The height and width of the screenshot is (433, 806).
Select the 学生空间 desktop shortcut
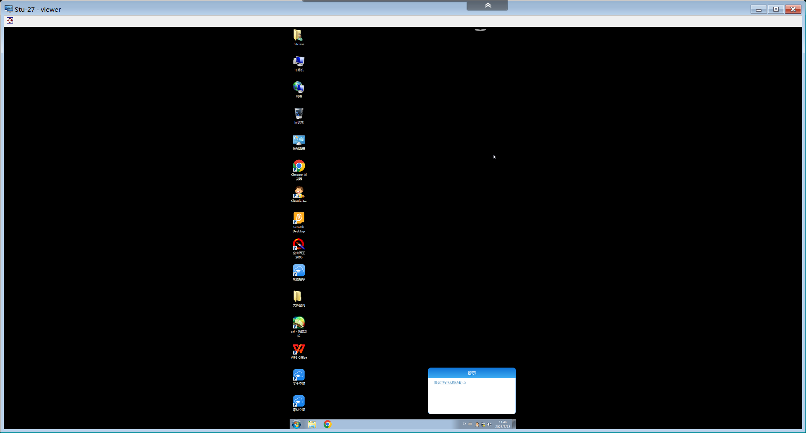click(x=298, y=377)
